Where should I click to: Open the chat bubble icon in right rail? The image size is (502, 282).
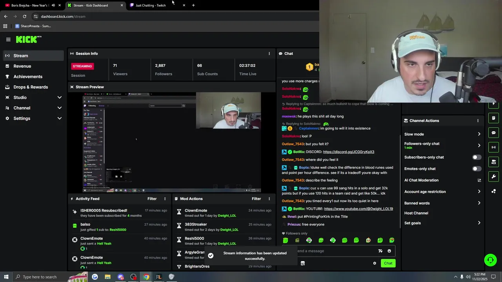click(493, 133)
